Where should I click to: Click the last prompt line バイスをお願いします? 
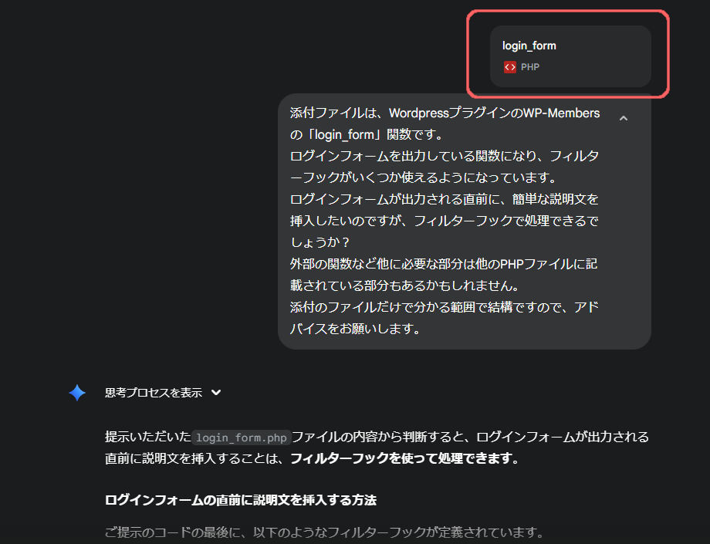point(355,329)
